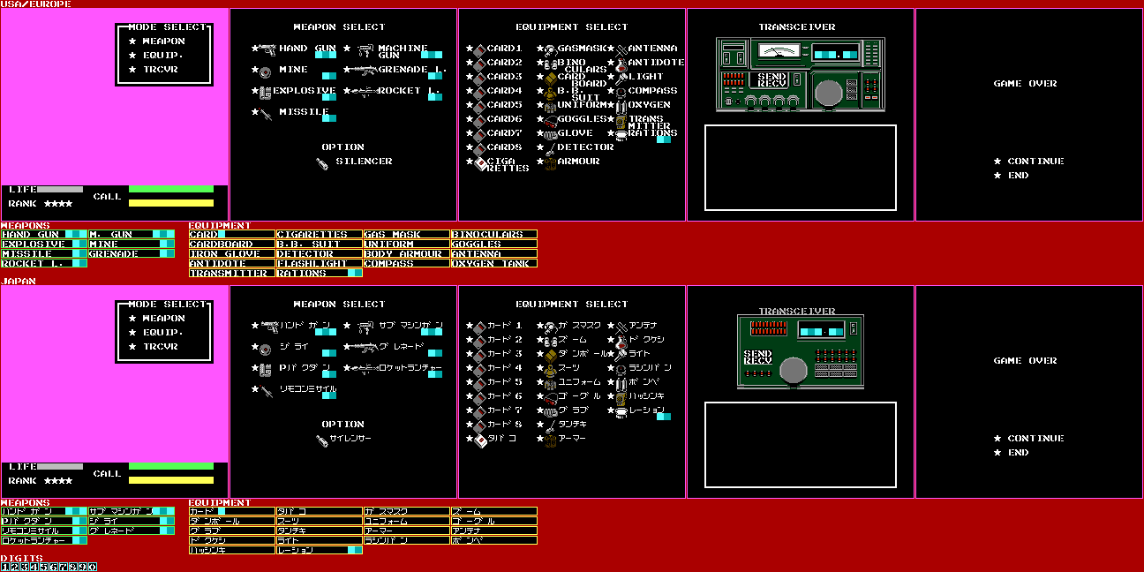The image size is (1144, 572).
Task: Click the CIGARETTES pack icon
Action: point(479,162)
